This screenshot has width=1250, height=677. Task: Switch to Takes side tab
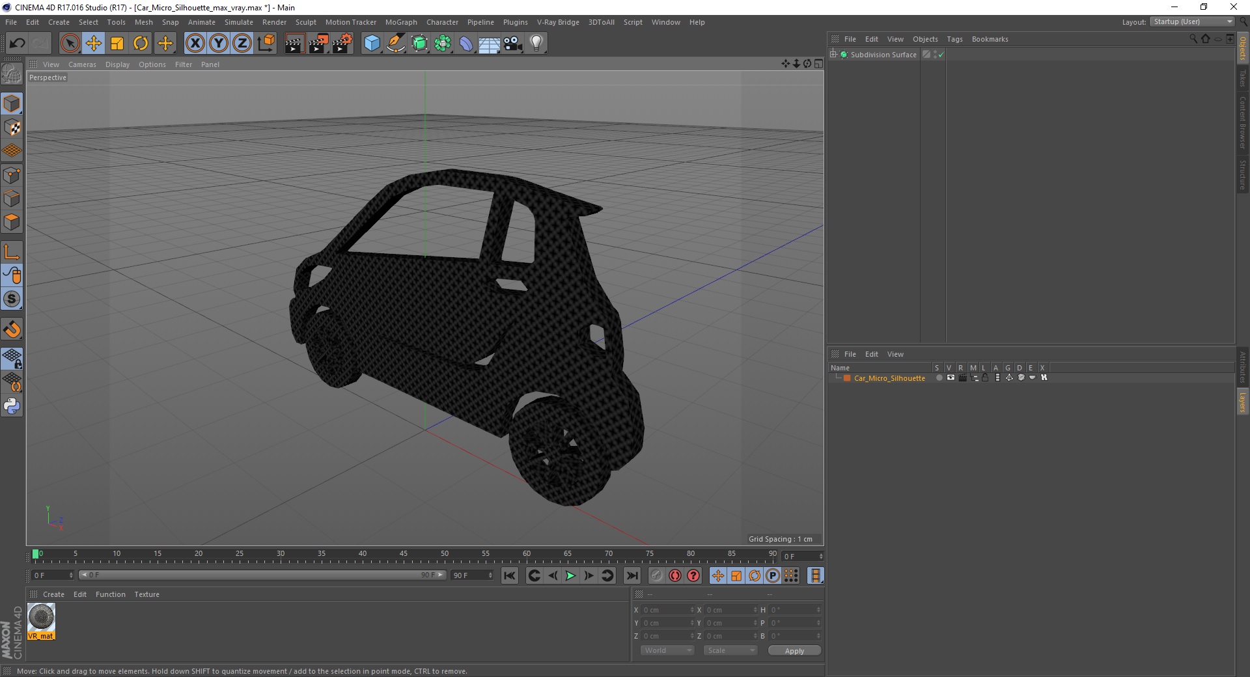point(1242,78)
